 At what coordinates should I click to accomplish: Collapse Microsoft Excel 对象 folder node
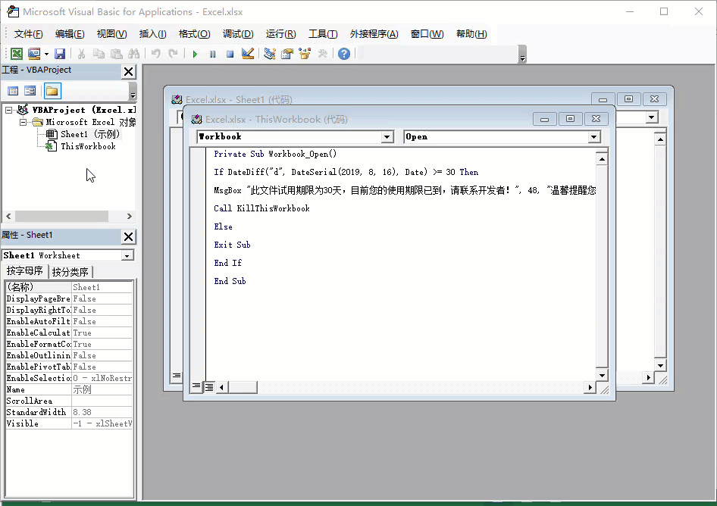(23, 122)
